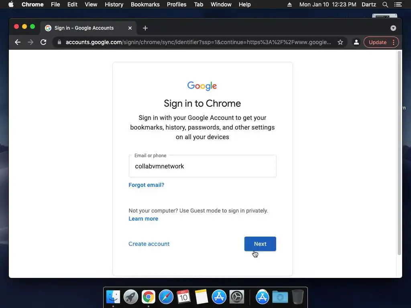Viewport: 411px width, 308px height.
Task: Click the Next button
Action: pos(260,244)
